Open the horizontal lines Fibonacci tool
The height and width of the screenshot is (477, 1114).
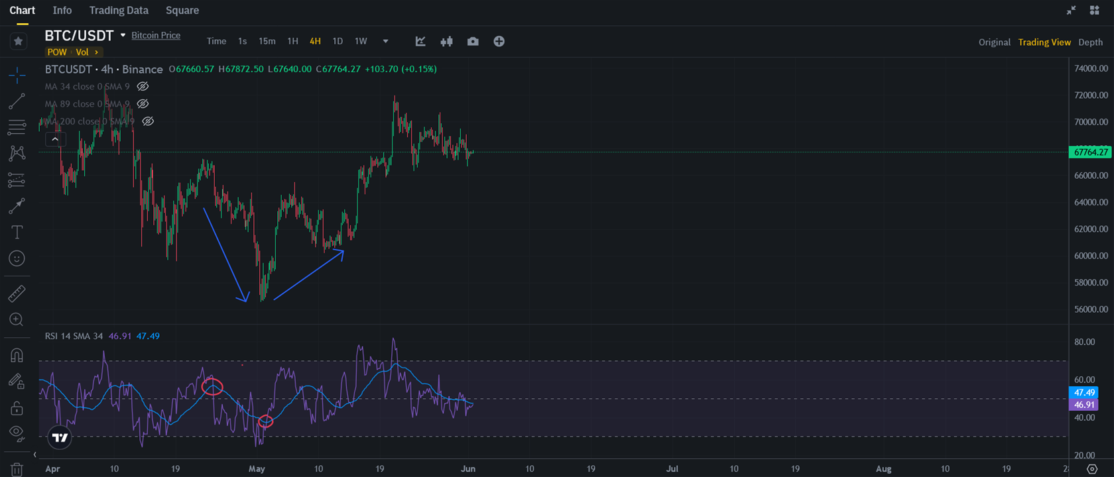coord(17,127)
